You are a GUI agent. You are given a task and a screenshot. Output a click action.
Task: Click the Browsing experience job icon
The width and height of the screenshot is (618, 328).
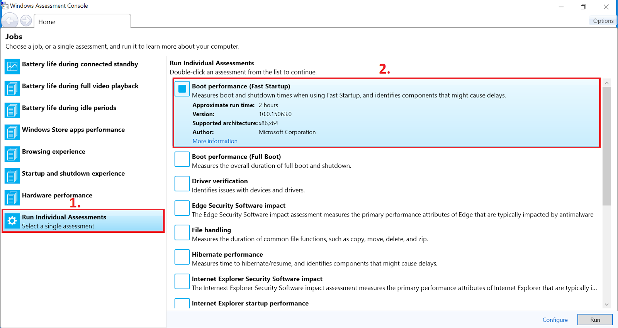(x=12, y=154)
